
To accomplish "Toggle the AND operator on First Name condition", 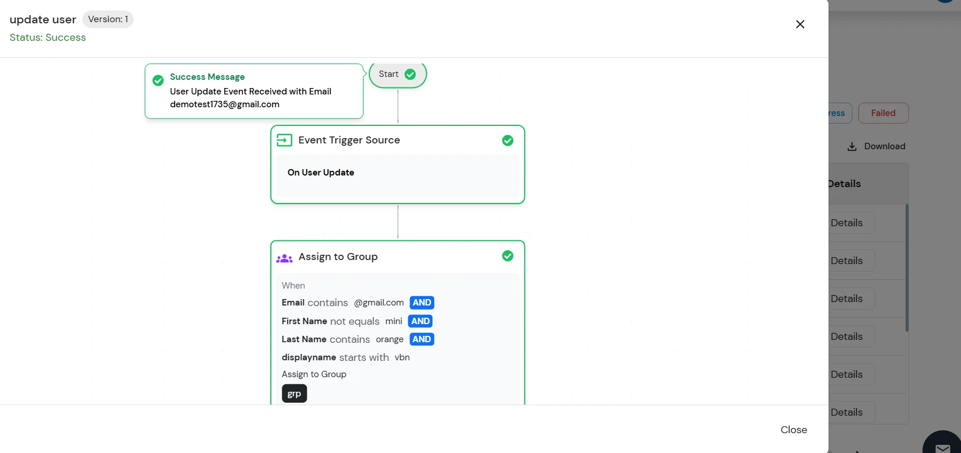I will [x=420, y=321].
